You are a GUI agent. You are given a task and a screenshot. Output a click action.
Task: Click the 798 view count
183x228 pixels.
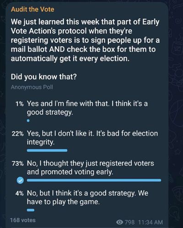130,222
